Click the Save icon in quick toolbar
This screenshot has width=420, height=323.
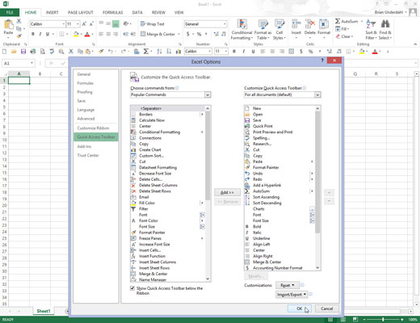pyautogui.click(x=23, y=51)
